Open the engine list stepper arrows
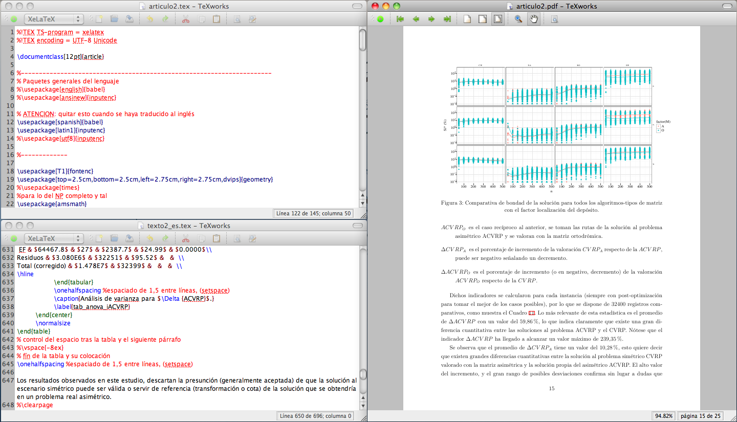 [x=78, y=19]
